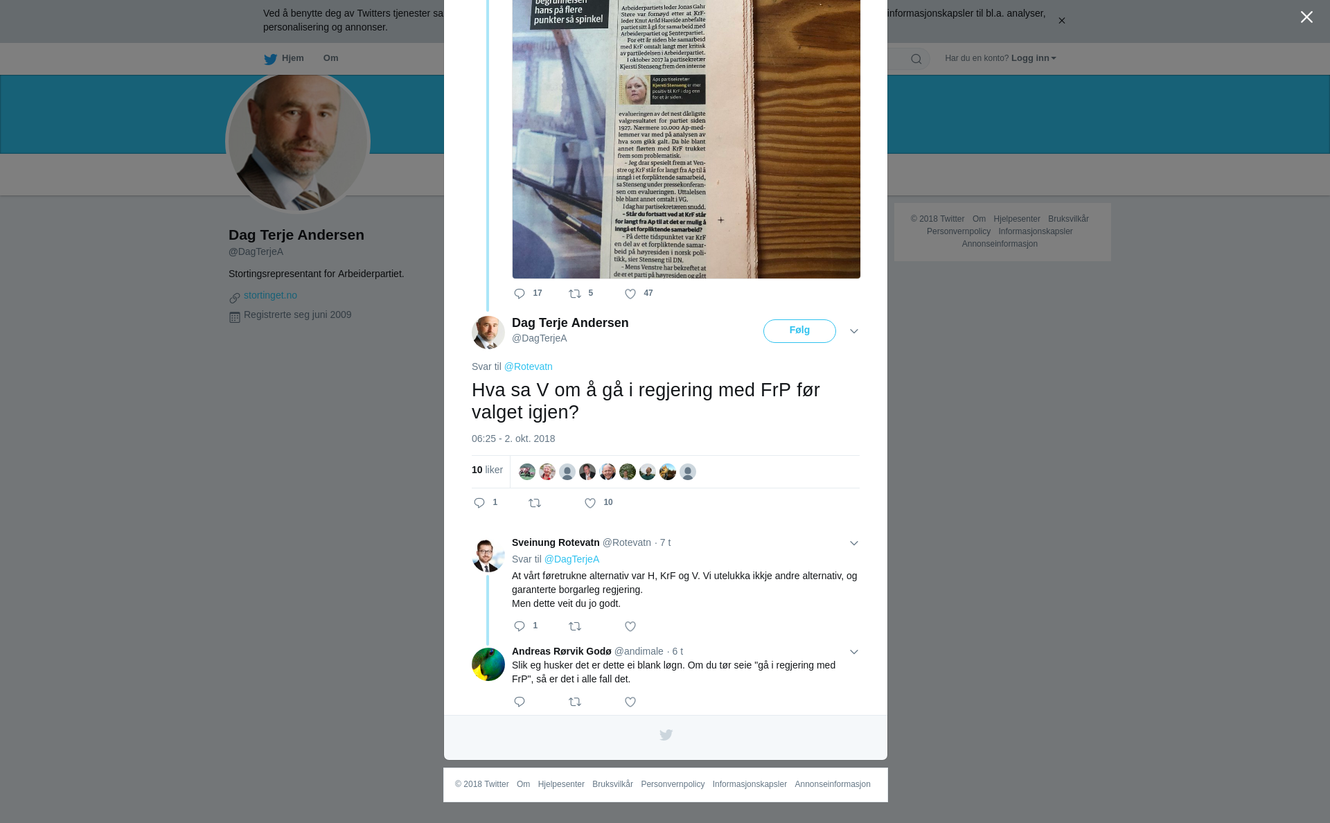
Task: Like Dag Terje Andersen's tweet
Action: (x=590, y=504)
